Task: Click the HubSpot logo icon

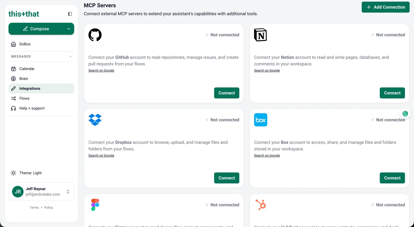Action: pos(261,205)
